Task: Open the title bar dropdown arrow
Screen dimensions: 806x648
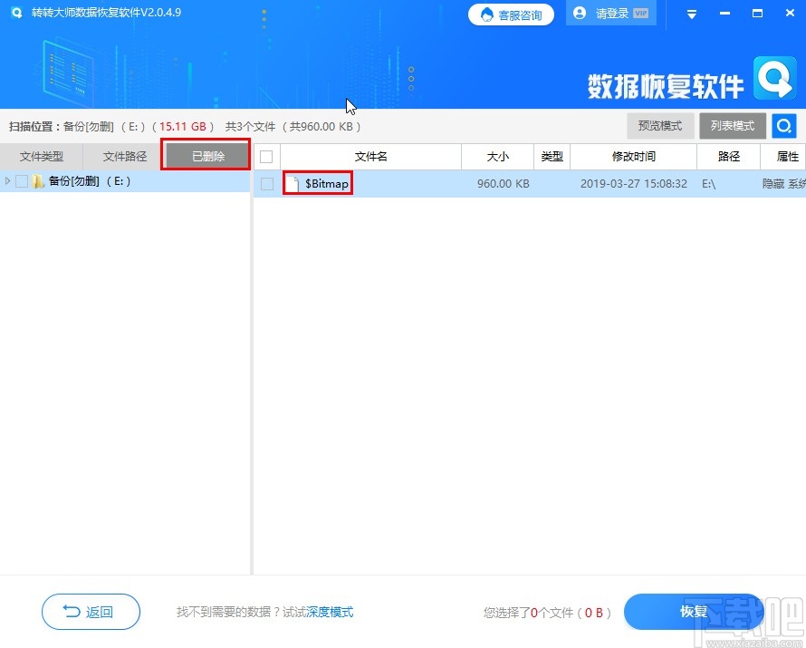Action: [x=691, y=14]
